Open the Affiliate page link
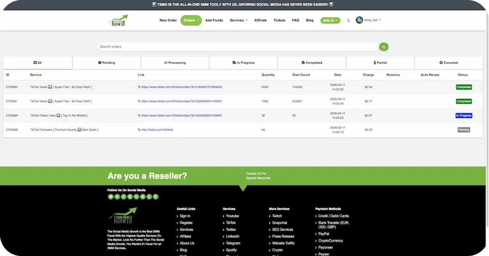The height and width of the screenshot is (256, 489). (x=260, y=20)
